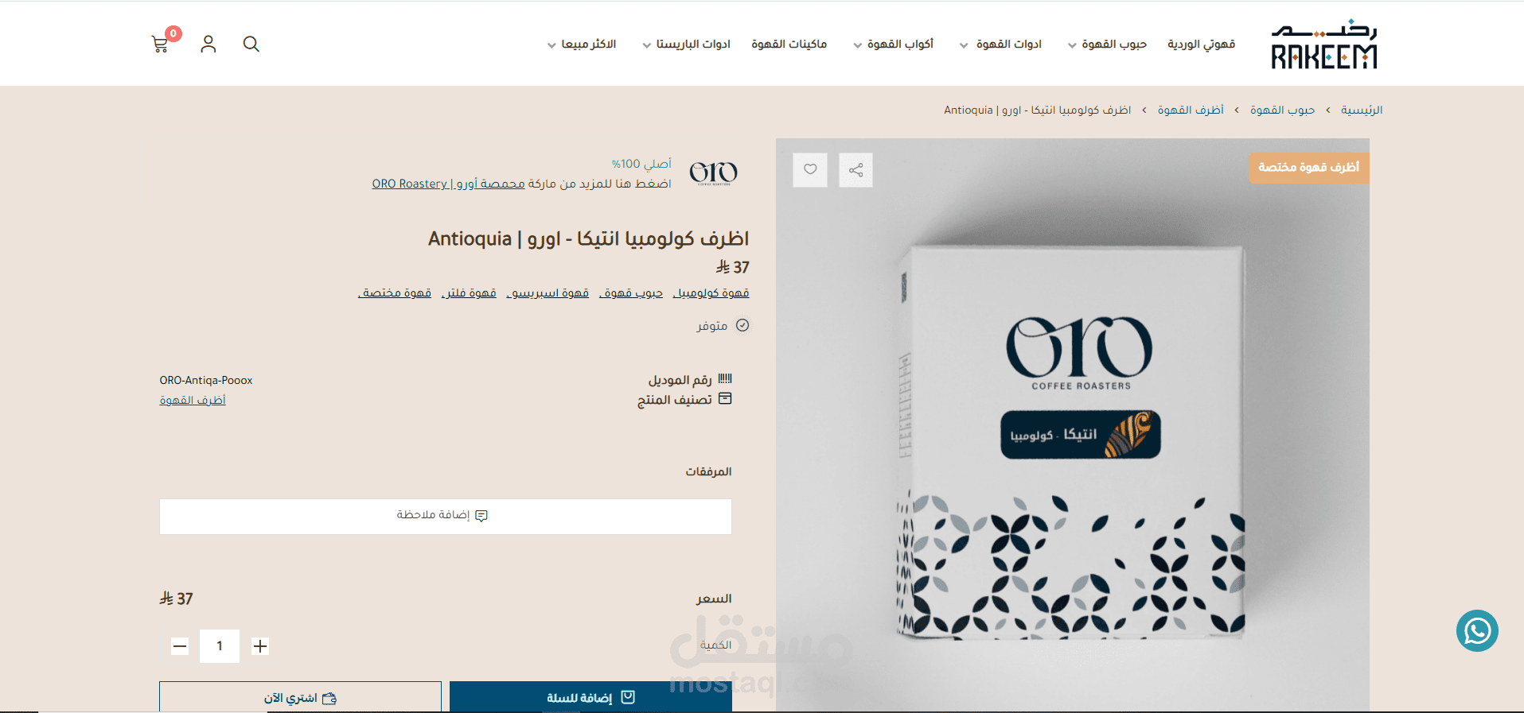1524x713 pixels.
Task: Click the إضافة للسلة add-to-cart button
Action: (x=591, y=697)
